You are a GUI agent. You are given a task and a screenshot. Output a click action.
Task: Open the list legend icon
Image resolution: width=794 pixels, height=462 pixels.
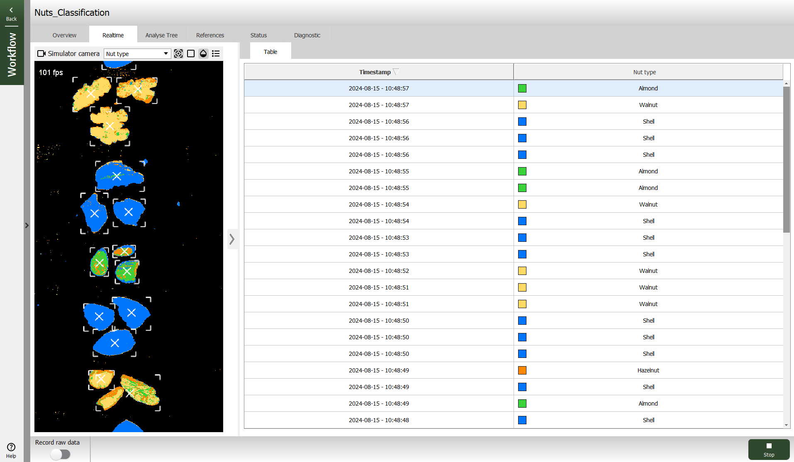[x=216, y=53]
